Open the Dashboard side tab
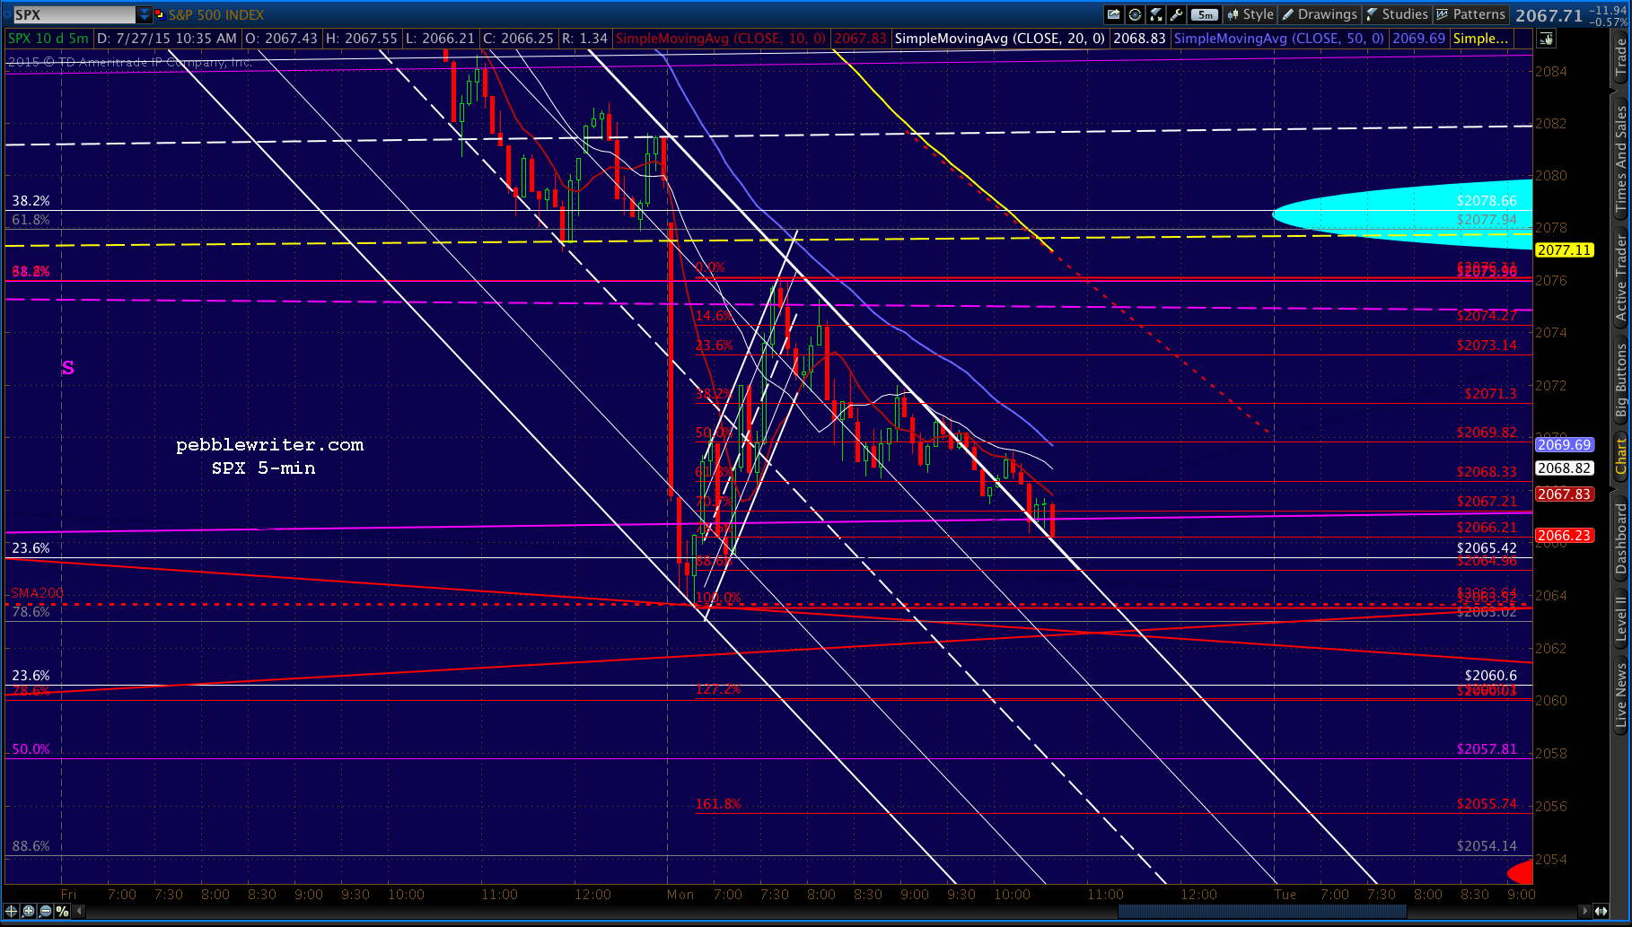This screenshot has width=1632, height=927. tap(1621, 538)
